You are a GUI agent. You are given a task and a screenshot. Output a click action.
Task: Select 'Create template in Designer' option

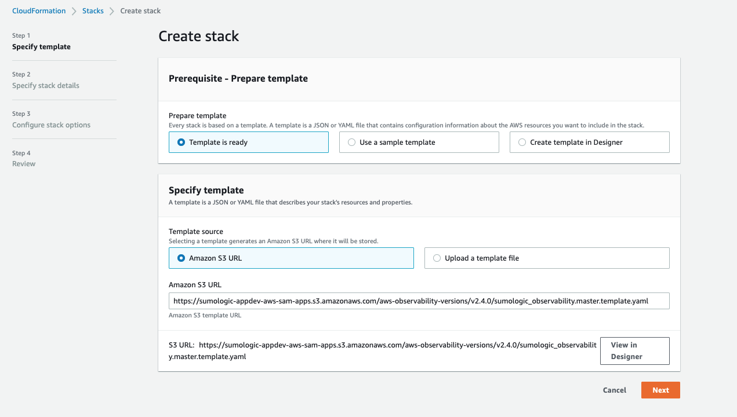click(522, 142)
